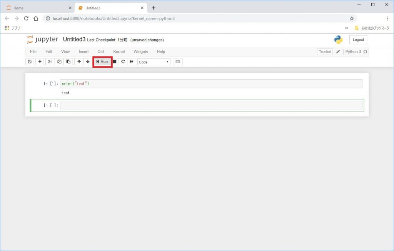
Task: Open the Insert menu
Action: click(x=83, y=52)
